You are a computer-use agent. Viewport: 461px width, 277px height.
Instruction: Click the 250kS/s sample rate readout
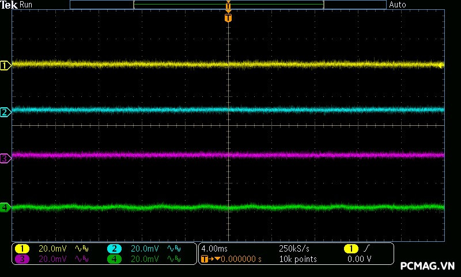tap(294, 249)
